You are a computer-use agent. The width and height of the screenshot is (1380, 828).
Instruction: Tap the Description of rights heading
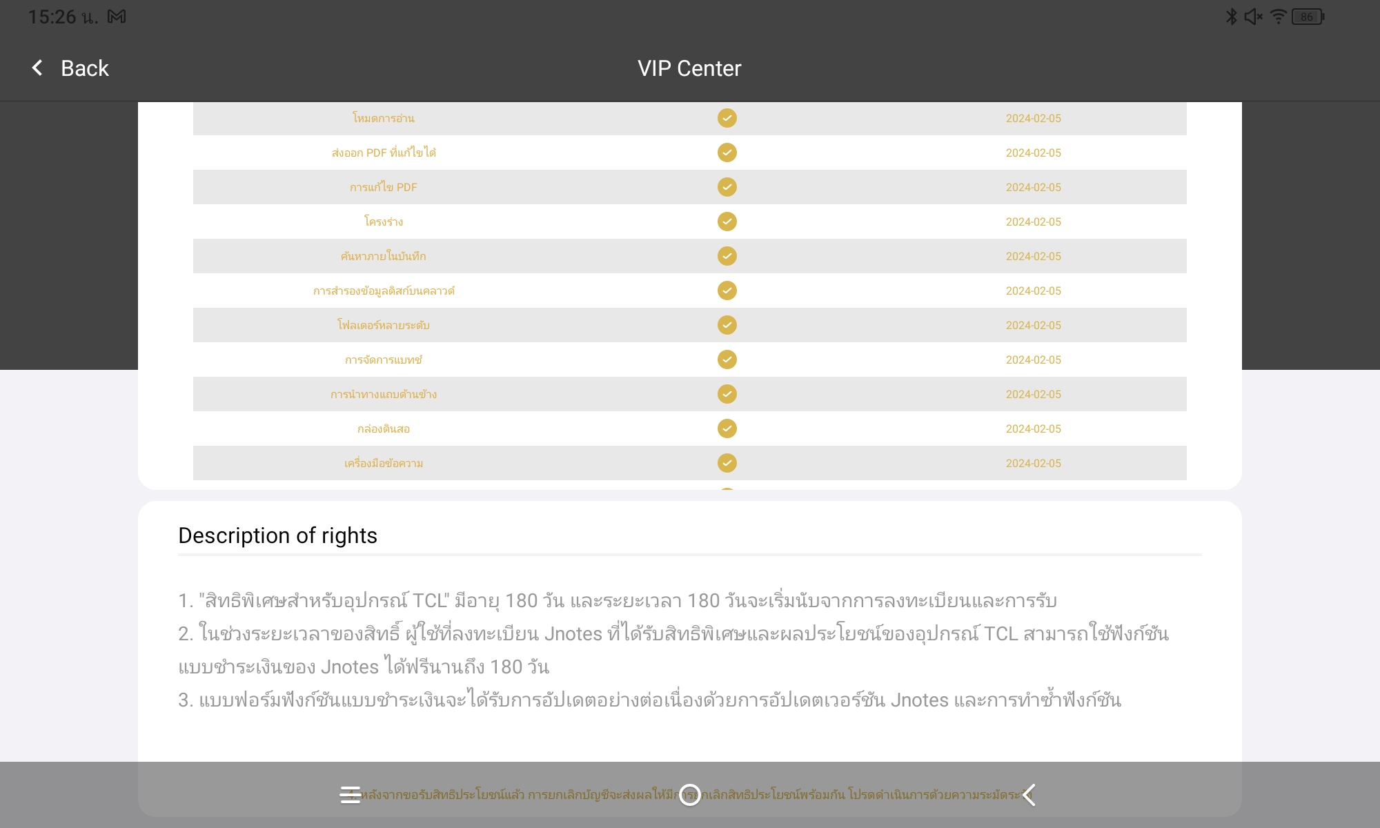(x=277, y=535)
